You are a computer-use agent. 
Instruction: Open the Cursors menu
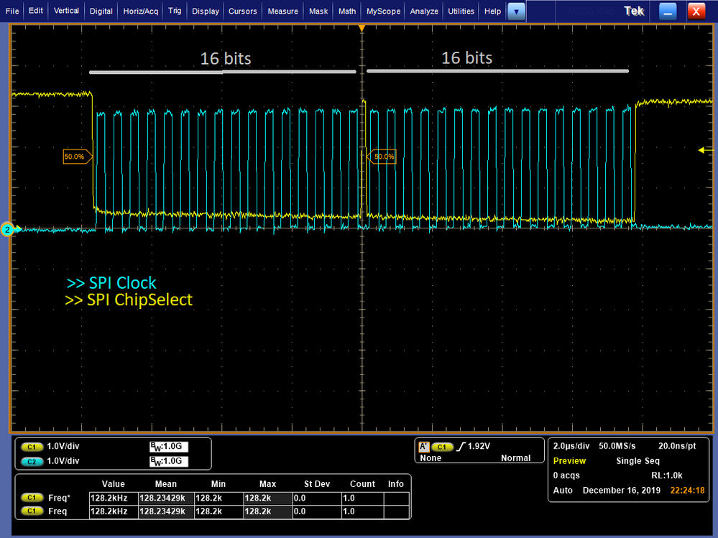click(x=243, y=11)
